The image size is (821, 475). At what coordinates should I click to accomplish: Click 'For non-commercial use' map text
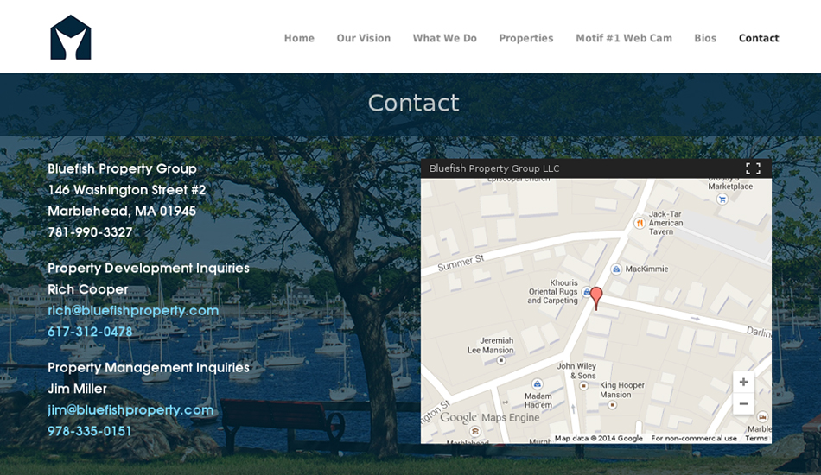[x=694, y=439]
